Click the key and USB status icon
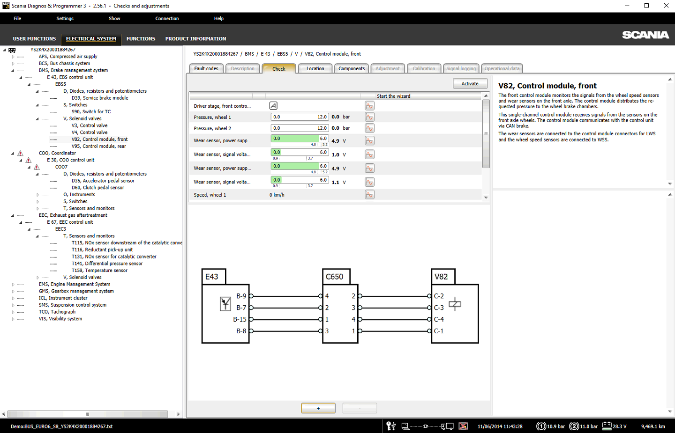The width and height of the screenshot is (675, 433). pyautogui.click(x=390, y=426)
